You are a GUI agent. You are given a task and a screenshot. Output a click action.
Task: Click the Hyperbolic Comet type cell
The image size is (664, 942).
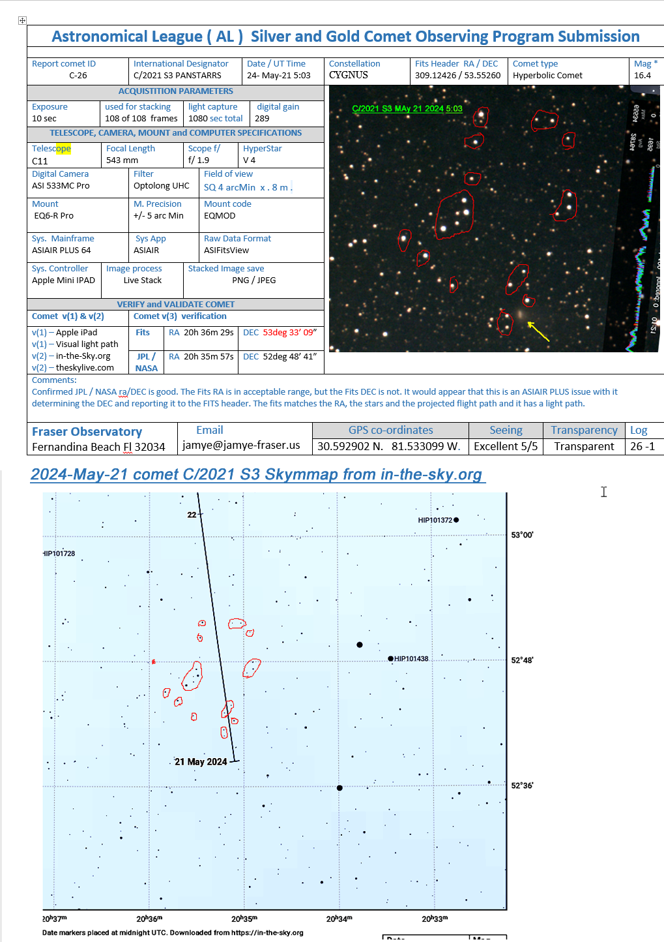pos(547,76)
